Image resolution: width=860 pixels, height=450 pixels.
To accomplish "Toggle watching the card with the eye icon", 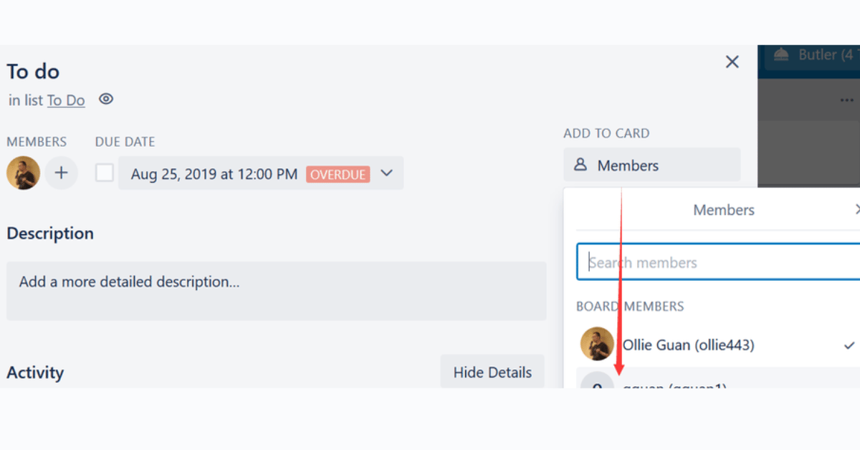I will (x=105, y=99).
